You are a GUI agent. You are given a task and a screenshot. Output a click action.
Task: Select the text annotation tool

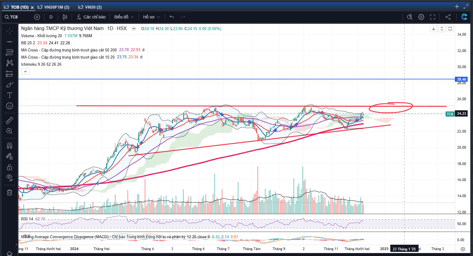(x=10, y=95)
